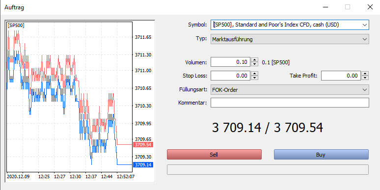Click the Take Profit label
Image resolution: width=380 pixels, height=190 pixels.
(x=303, y=76)
